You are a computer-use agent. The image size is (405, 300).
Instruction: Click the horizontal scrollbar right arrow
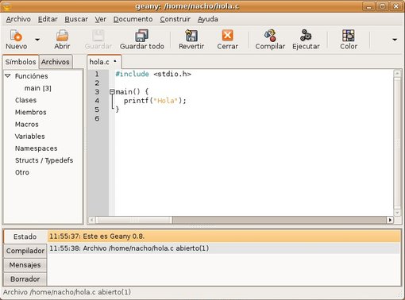[390, 220]
